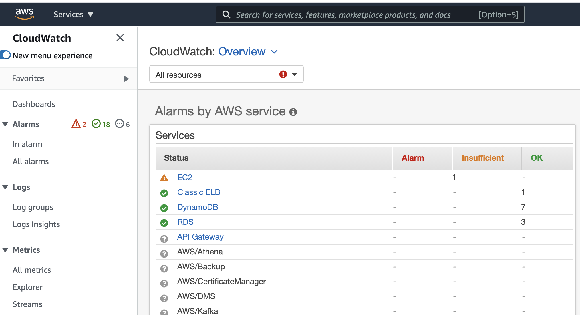
Task: Click the green OK alarms icon showing 18
Action: coord(96,124)
